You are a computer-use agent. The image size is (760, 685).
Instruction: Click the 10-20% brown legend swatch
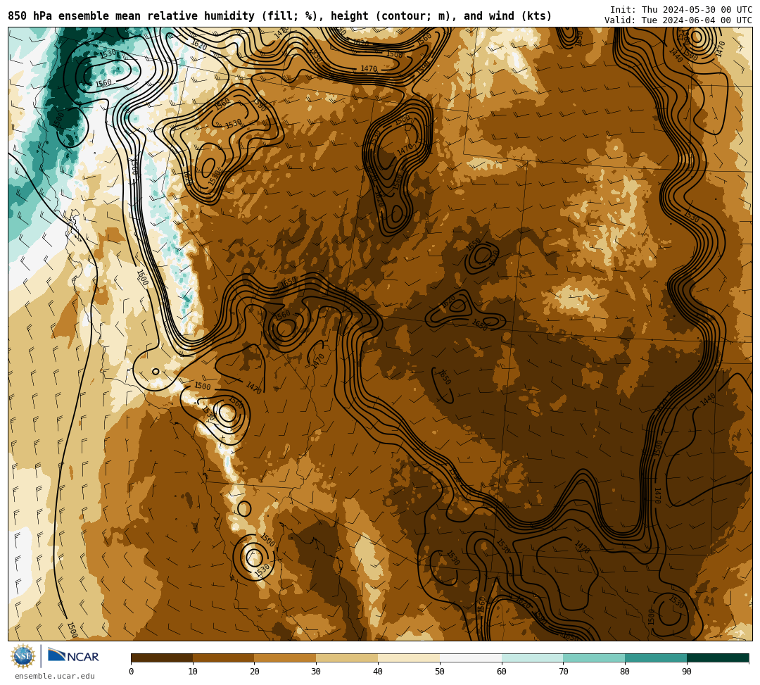coord(224,658)
